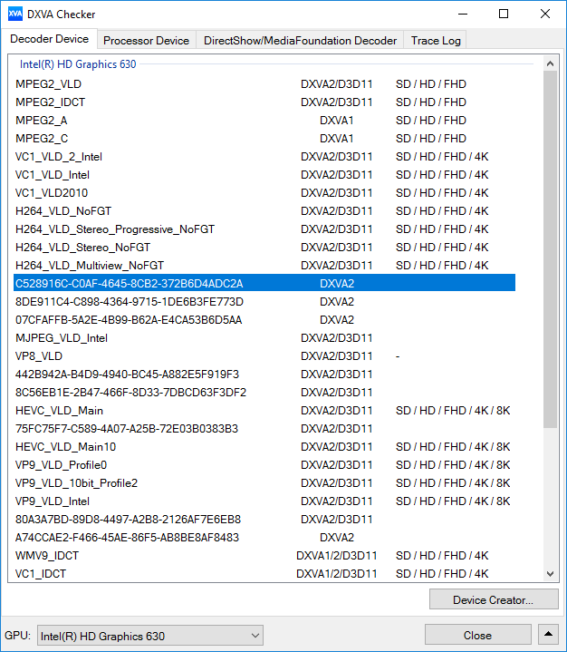This screenshot has width=567, height=652.
Task: Select the A74CCAE2-F466-45AE GUID row
Action: click(264, 538)
